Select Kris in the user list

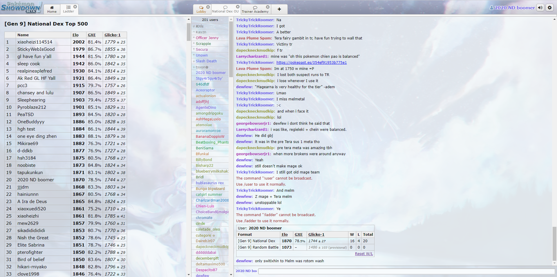tap(200, 26)
